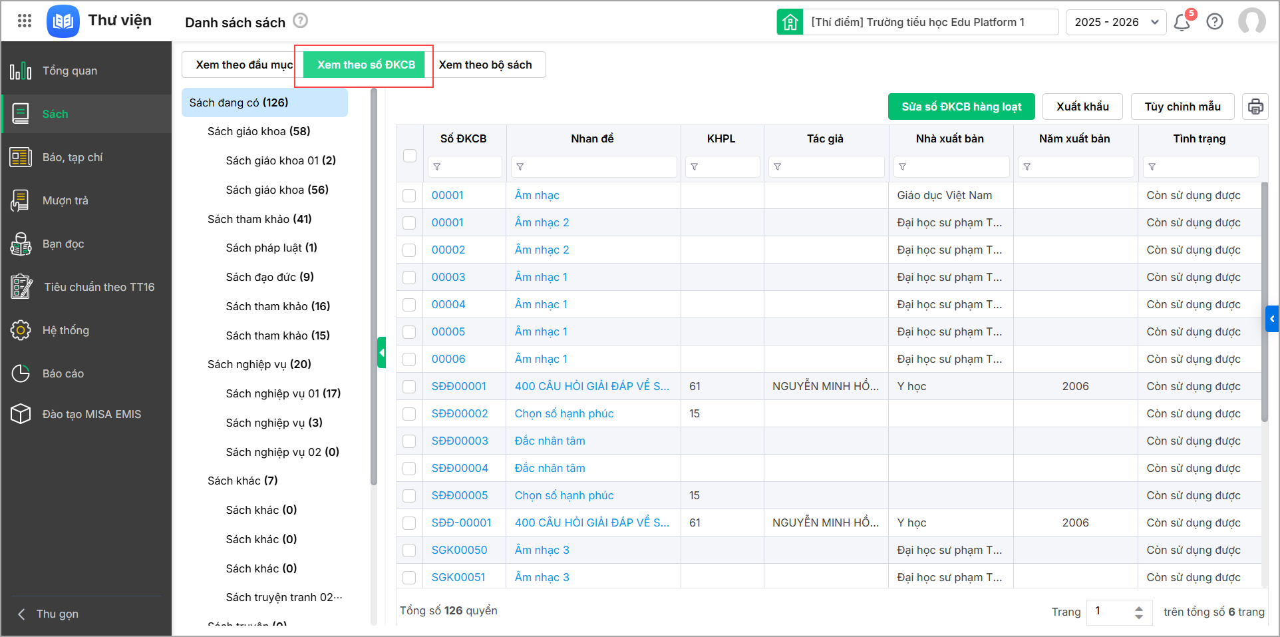Expand the blue right-edge panel arrow
The image size is (1280, 637).
pos(1272,319)
